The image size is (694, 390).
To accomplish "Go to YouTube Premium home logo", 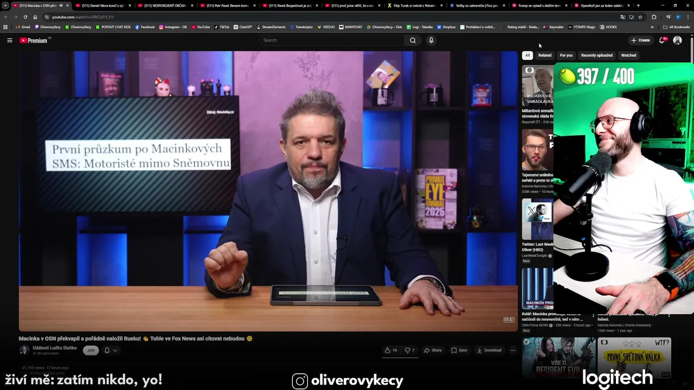I will pyautogui.click(x=35, y=40).
